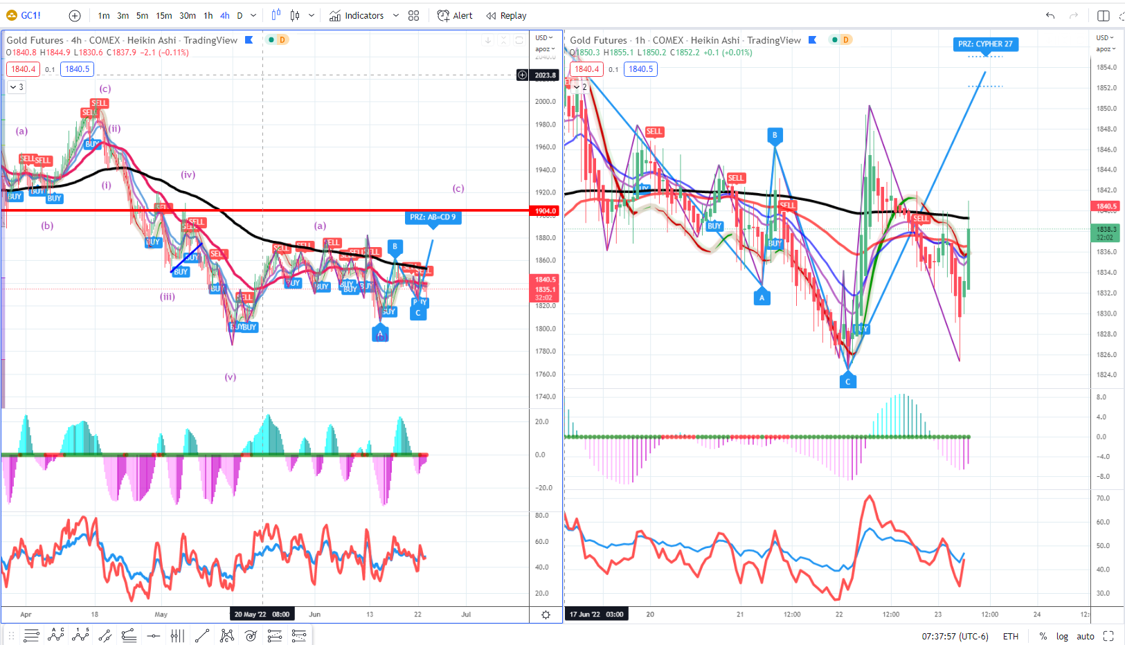Open the chart layout selector icon
The width and height of the screenshot is (1125, 645).
coord(1104,15)
